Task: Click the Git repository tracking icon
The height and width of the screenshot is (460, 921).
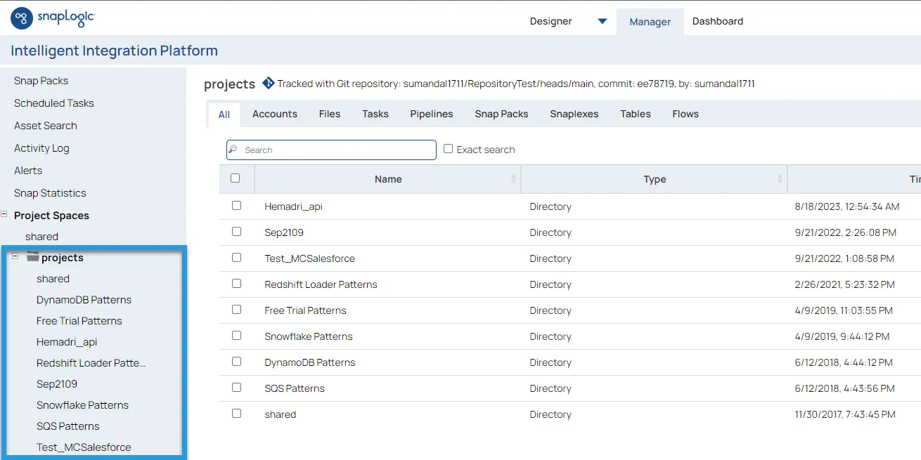Action: pyautogui.click(x=268, y=84)
